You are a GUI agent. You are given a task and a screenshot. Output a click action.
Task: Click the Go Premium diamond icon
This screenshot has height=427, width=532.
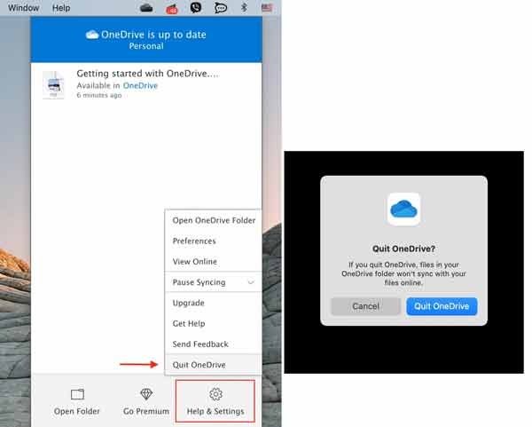point(146,393)
